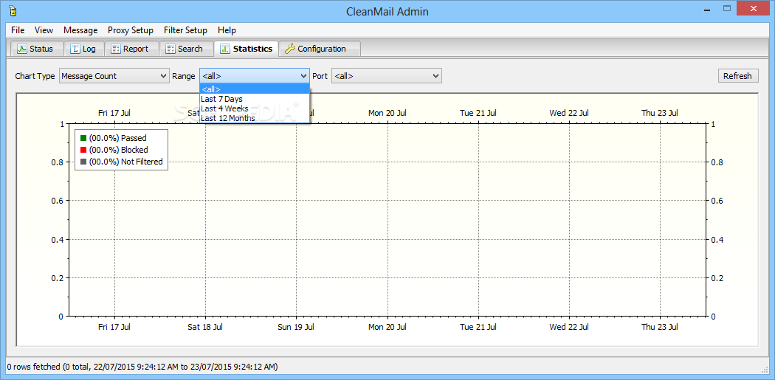Click bottom axis label 'Tue 21 Jul'
The height and width of the screenshot is (380, 775).
coord(478,327)
